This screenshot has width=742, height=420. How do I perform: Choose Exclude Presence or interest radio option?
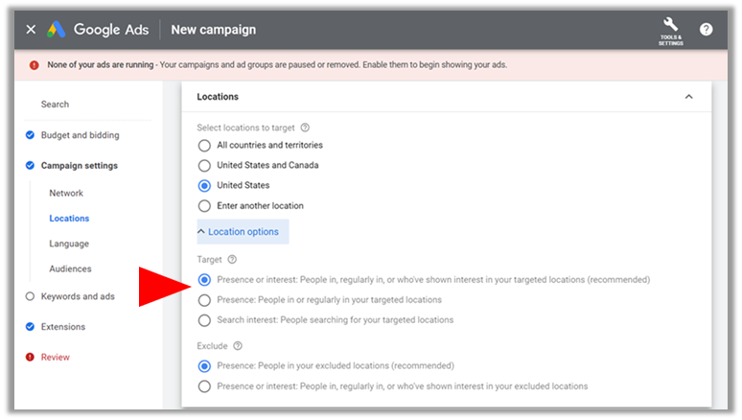pyautogui.click(x=204, y=386)
